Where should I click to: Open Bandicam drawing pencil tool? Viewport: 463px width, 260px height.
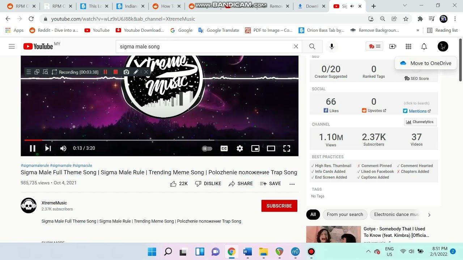click(136, 72)
